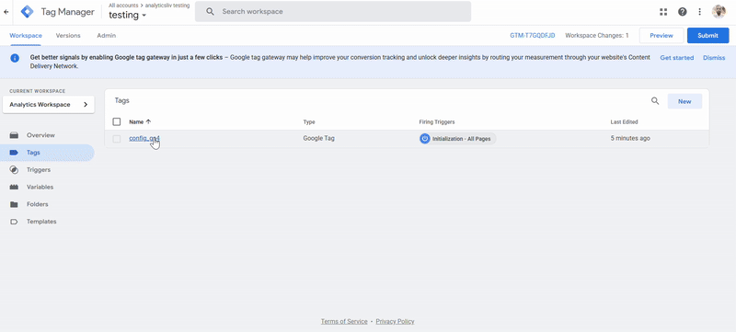The height and width of the screenshot is (332, 736).
Task: Expand the Analytics Workspace selector
Action: tap(49, 105)
